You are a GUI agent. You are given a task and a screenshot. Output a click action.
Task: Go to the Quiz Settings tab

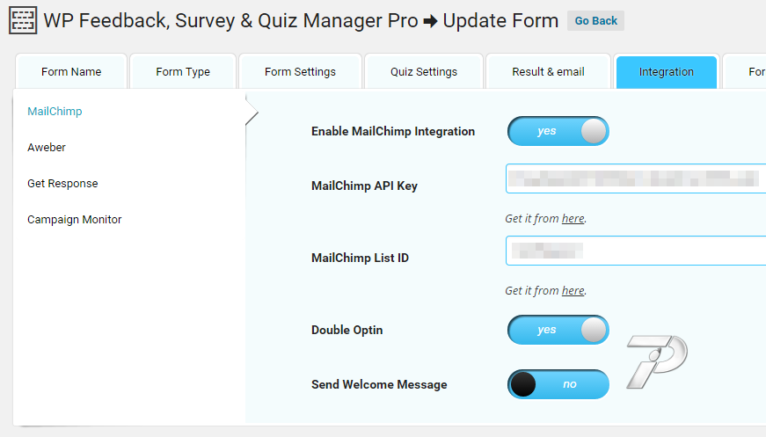coord(424,72)
